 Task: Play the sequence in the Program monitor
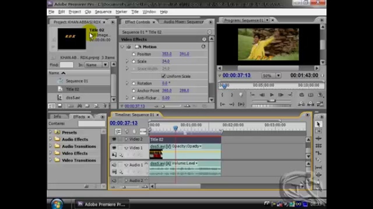[x=272, y=95]
